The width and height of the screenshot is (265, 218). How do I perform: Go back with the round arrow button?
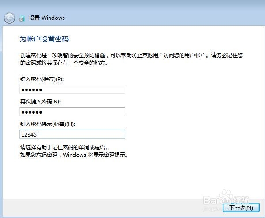[9, 18]
